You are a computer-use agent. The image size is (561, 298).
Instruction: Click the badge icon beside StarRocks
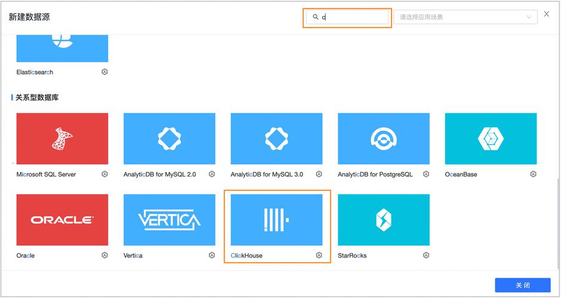point(426,255)
